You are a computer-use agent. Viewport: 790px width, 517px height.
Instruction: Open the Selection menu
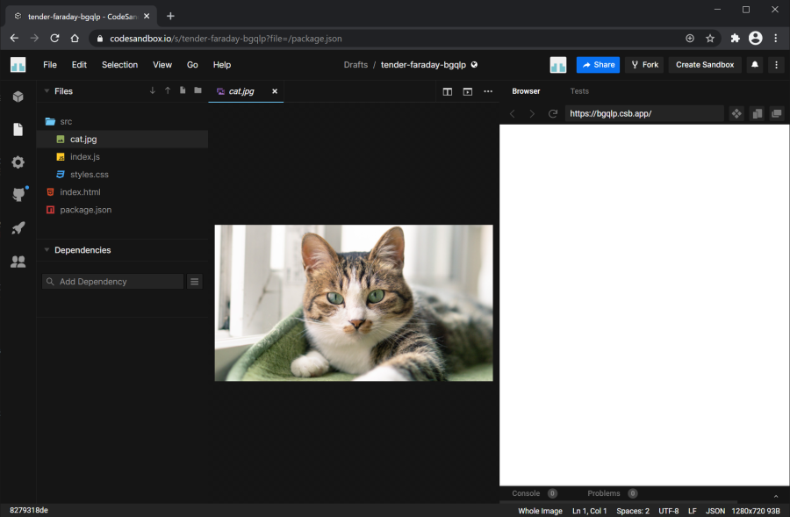(119, 65)
